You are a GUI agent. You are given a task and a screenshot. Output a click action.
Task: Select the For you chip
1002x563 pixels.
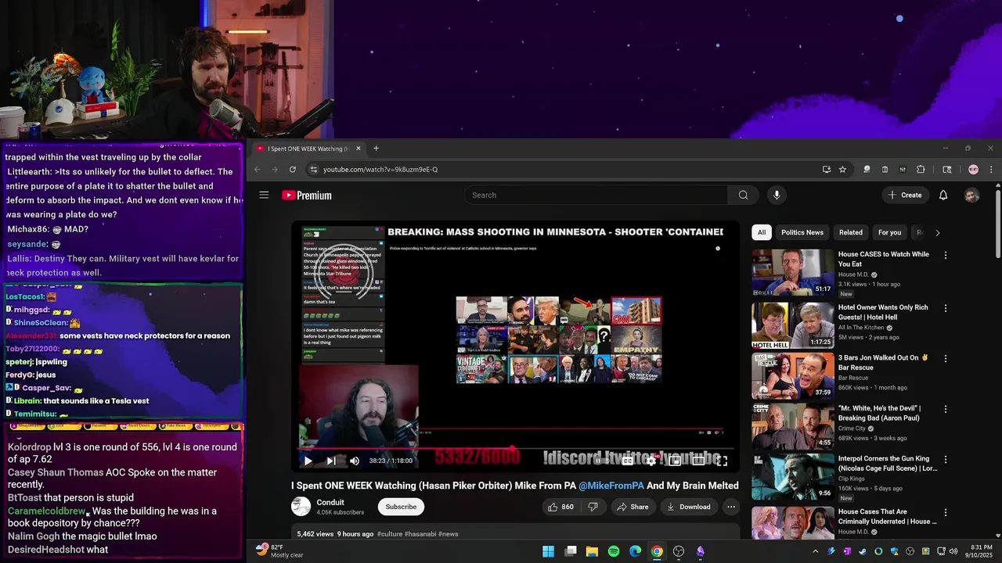tap(889, 232)
